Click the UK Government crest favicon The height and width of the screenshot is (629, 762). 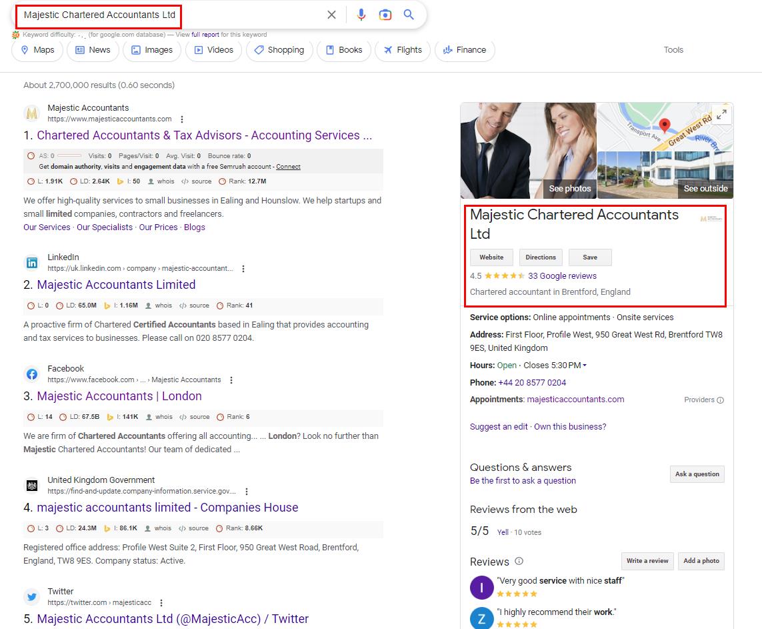pos(32,486)
